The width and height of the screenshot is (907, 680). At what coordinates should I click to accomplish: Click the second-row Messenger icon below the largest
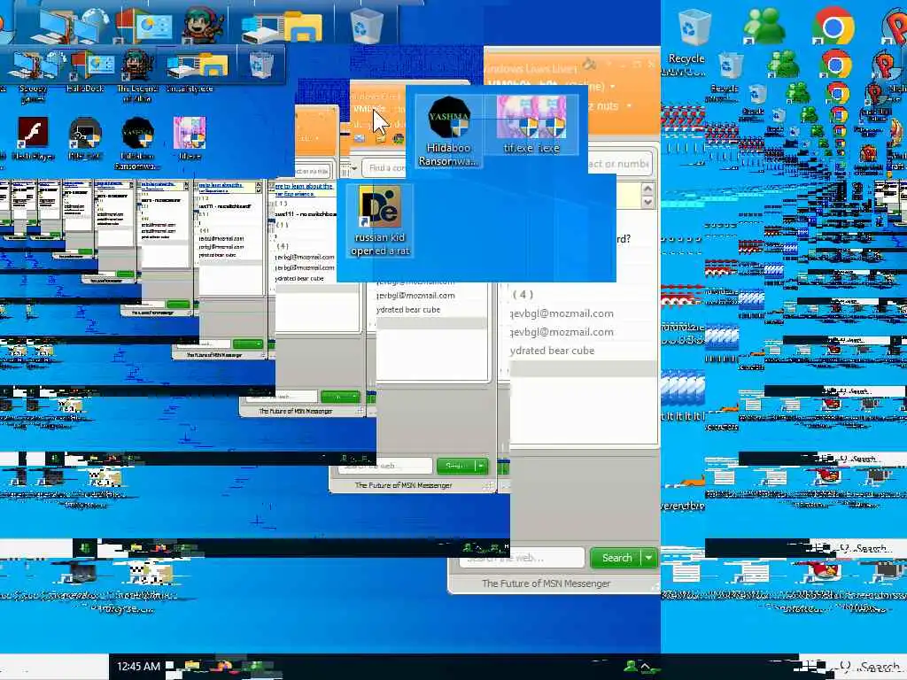[x=782, y=65]
